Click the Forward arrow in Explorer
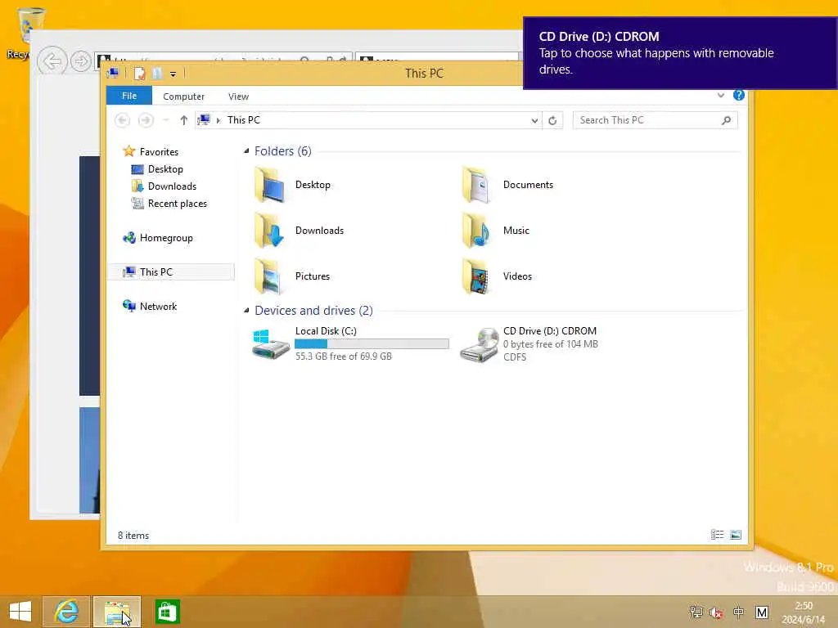The image size is (838, 628). [x=146, y=120]
